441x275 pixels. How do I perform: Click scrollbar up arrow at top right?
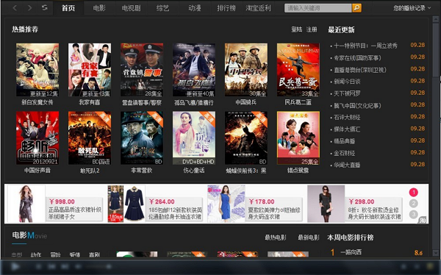click(x=436, y=19)
